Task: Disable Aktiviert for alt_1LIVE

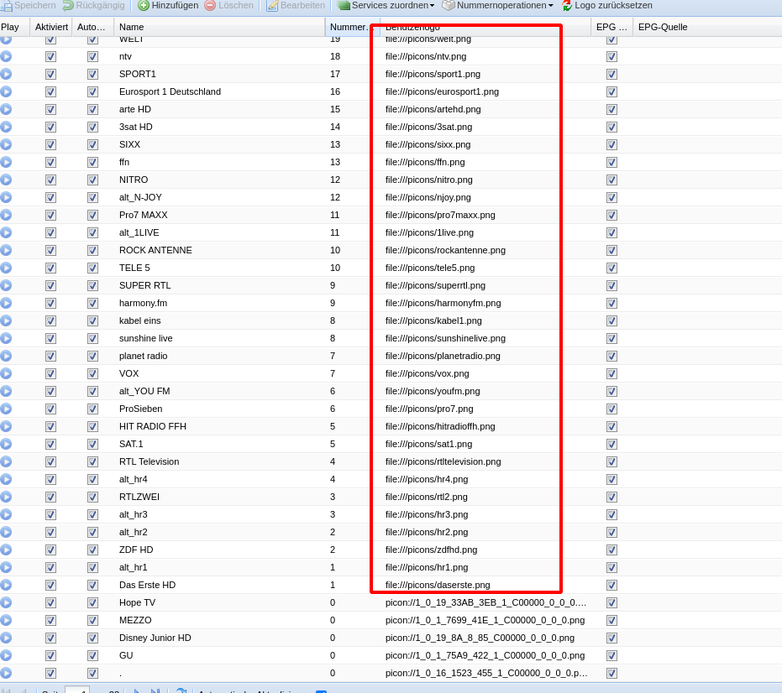Action: coord(50,232)
